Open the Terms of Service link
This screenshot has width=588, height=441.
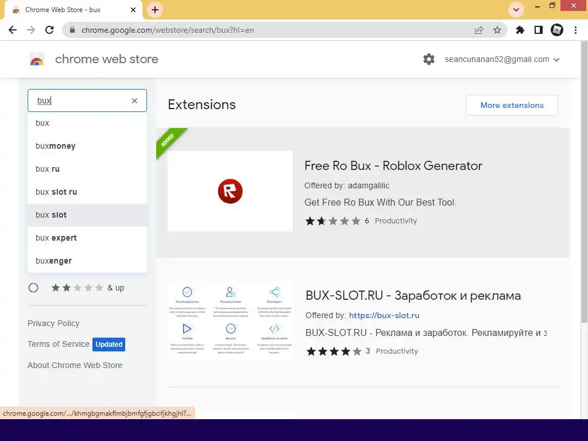click(x=59, y=344)
